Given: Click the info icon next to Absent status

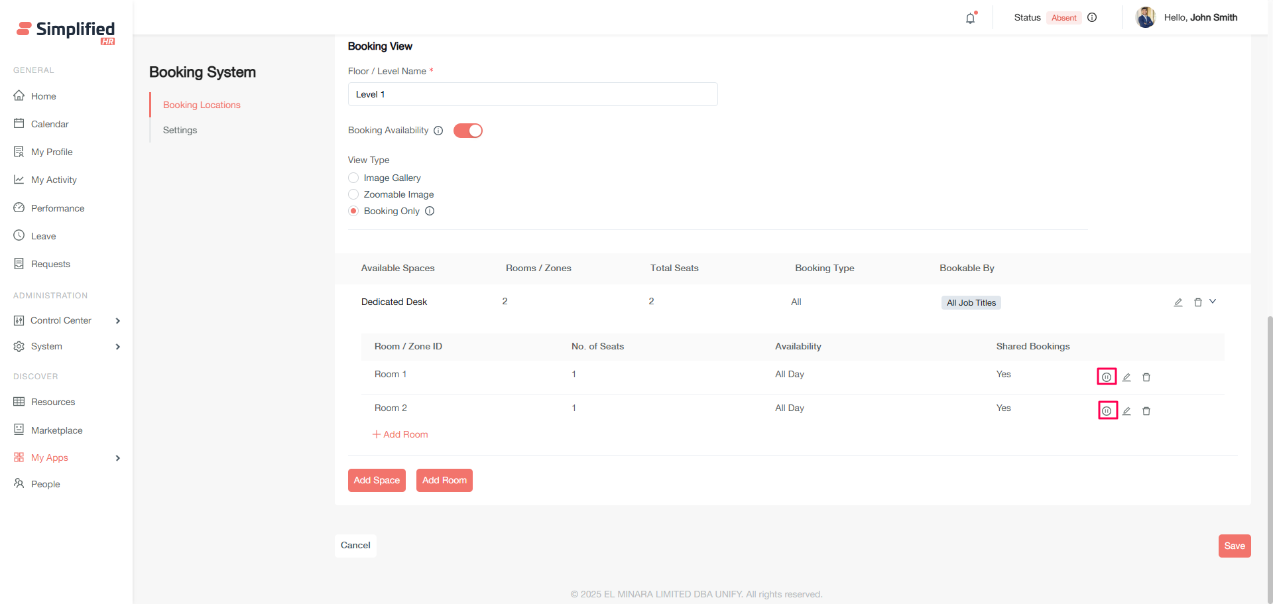Looking at the screenshot, I should pos(1092,18).
